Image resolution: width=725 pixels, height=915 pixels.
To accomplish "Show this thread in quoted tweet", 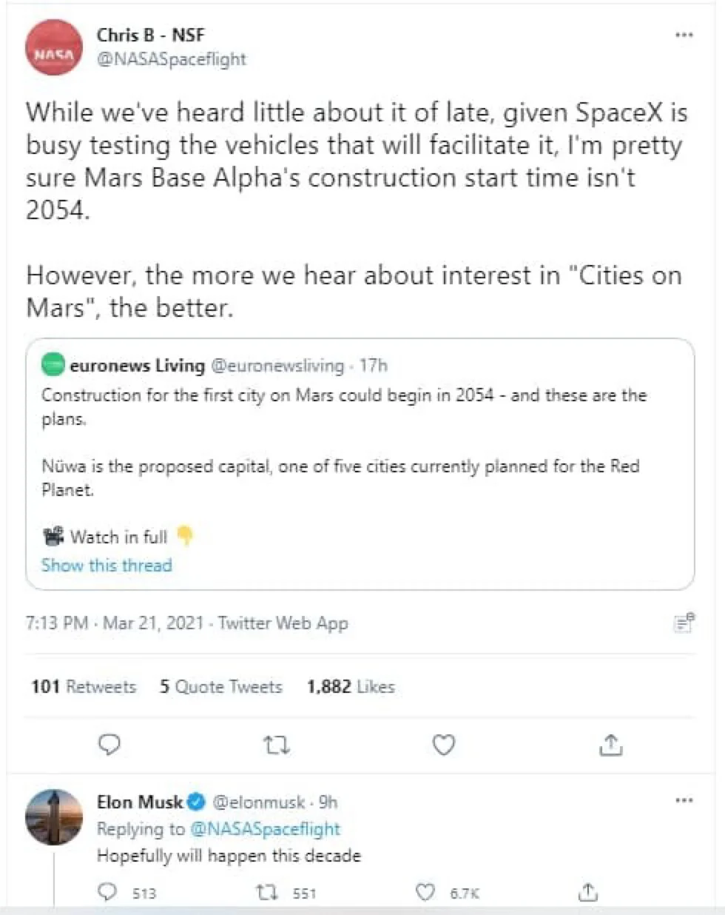I will pyautogui.click(x=107, y=565).
